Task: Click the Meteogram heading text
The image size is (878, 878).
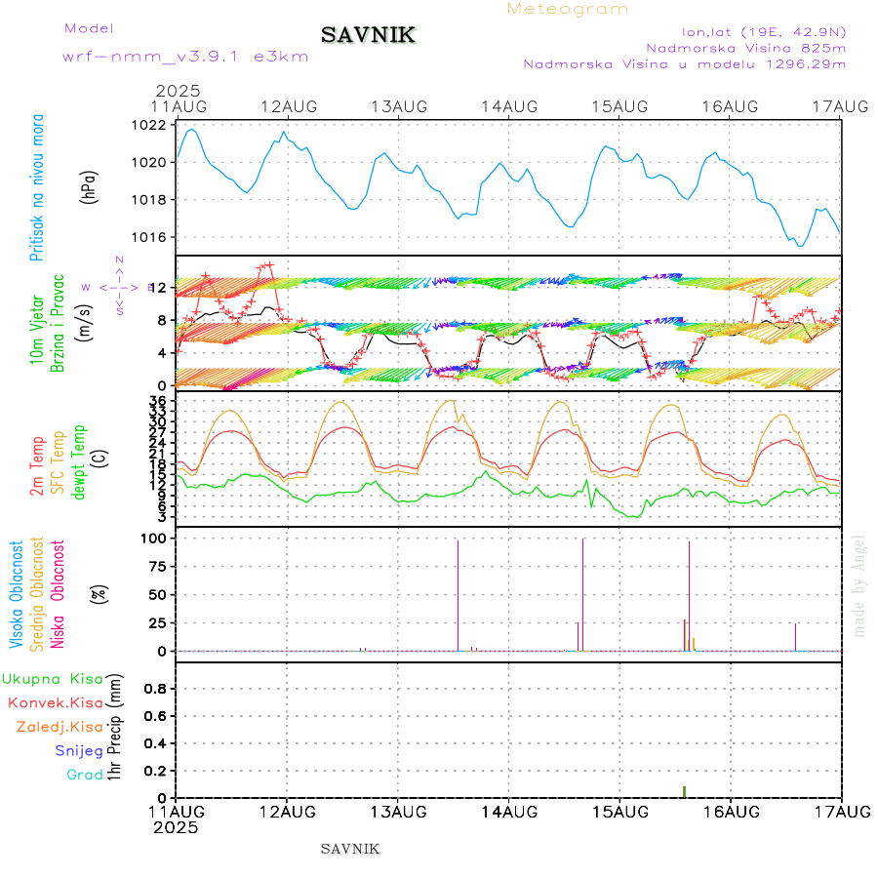Action: [x=568, y=9]
